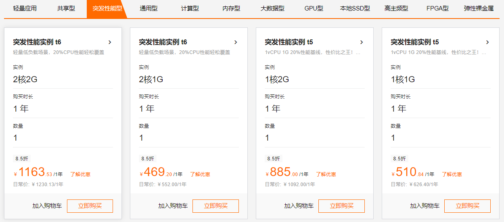Select the 2核1G instance value

click(x=151, y=79)
